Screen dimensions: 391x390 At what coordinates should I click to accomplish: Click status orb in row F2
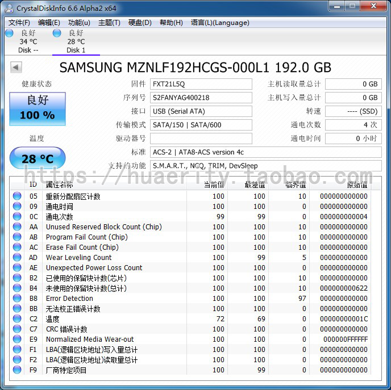click(17, 359)
